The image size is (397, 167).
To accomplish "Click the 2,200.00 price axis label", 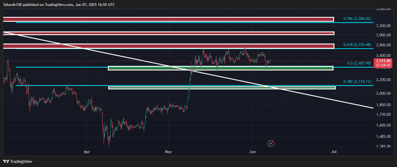I will point(383,80).
